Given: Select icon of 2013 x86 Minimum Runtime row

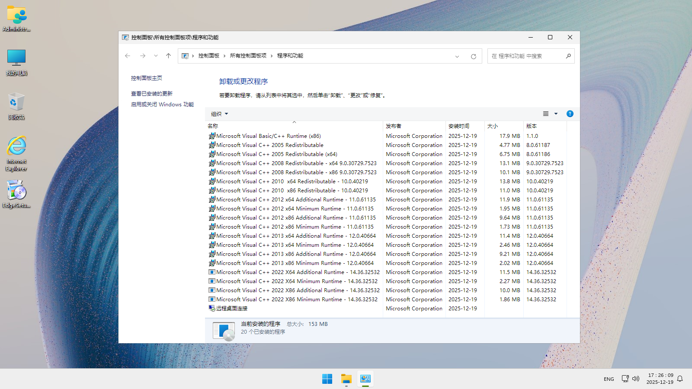Looking at the screenshot, I should coord(212,263).
